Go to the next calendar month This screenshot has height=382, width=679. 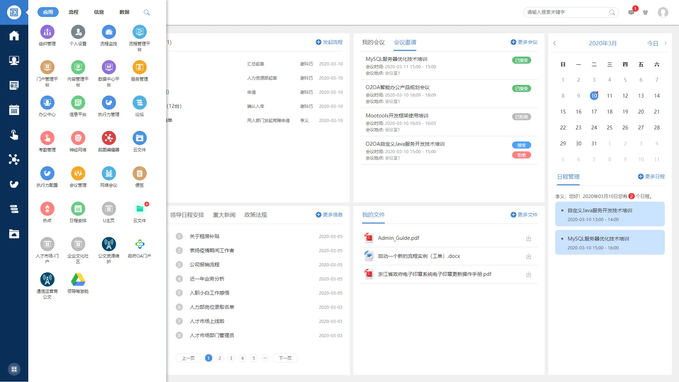[x=665, y=43]
